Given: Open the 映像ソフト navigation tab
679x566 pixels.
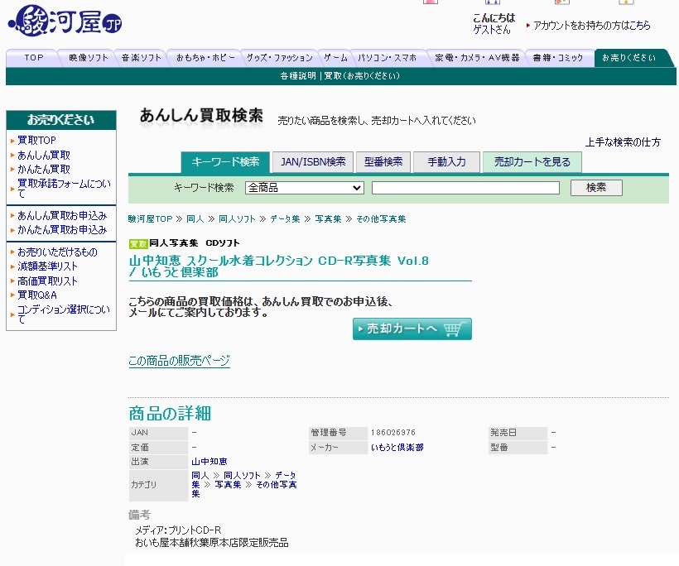Looking at the screenshot, I should [x=89, y=58].
